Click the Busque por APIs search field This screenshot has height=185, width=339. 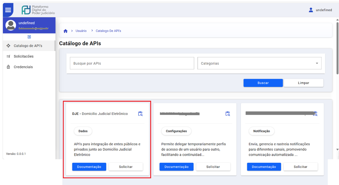tap(132, 63)
